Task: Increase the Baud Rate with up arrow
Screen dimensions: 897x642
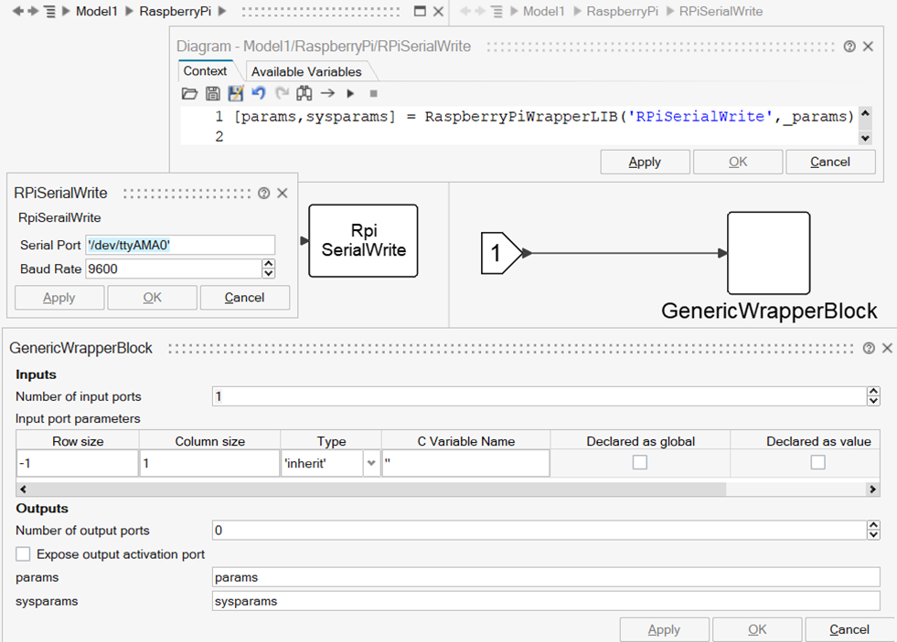Action: click(268, 264)
